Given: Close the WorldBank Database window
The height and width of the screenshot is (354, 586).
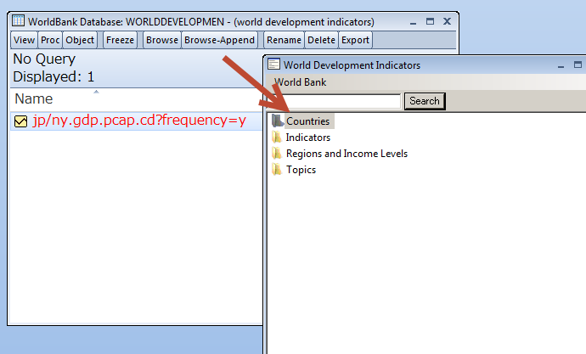Looking at the screenshot, I should point(447,22).
